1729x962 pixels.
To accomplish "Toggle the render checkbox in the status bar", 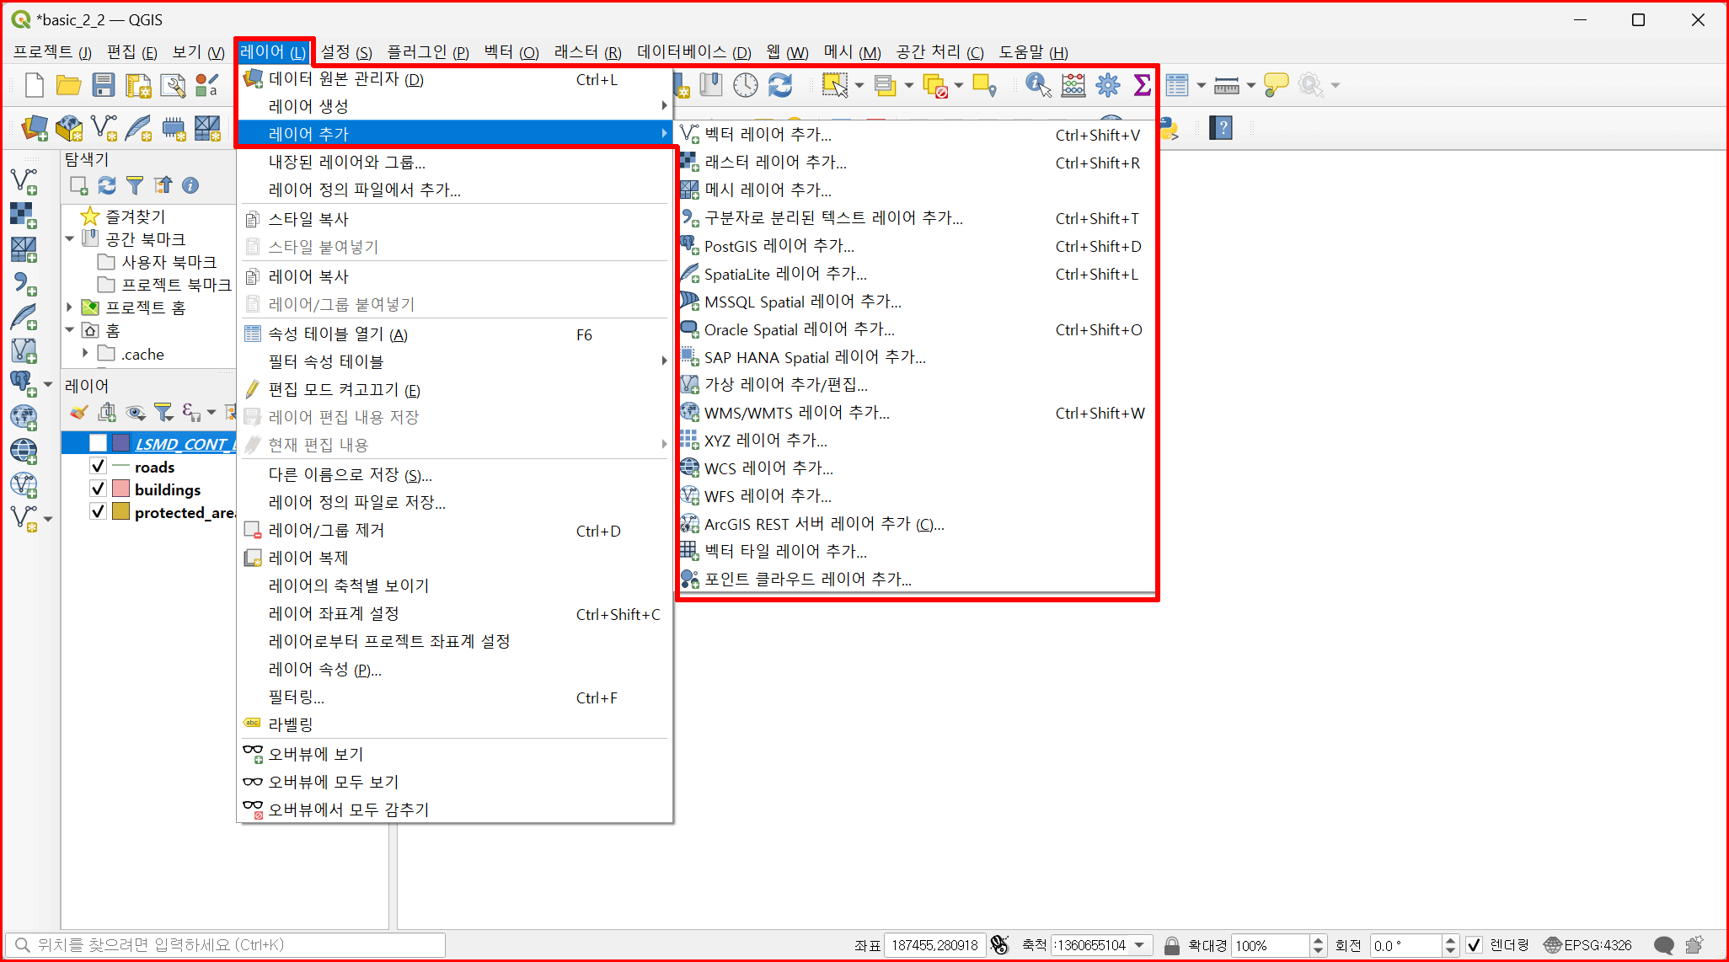I will click(x=1474, y=945).
